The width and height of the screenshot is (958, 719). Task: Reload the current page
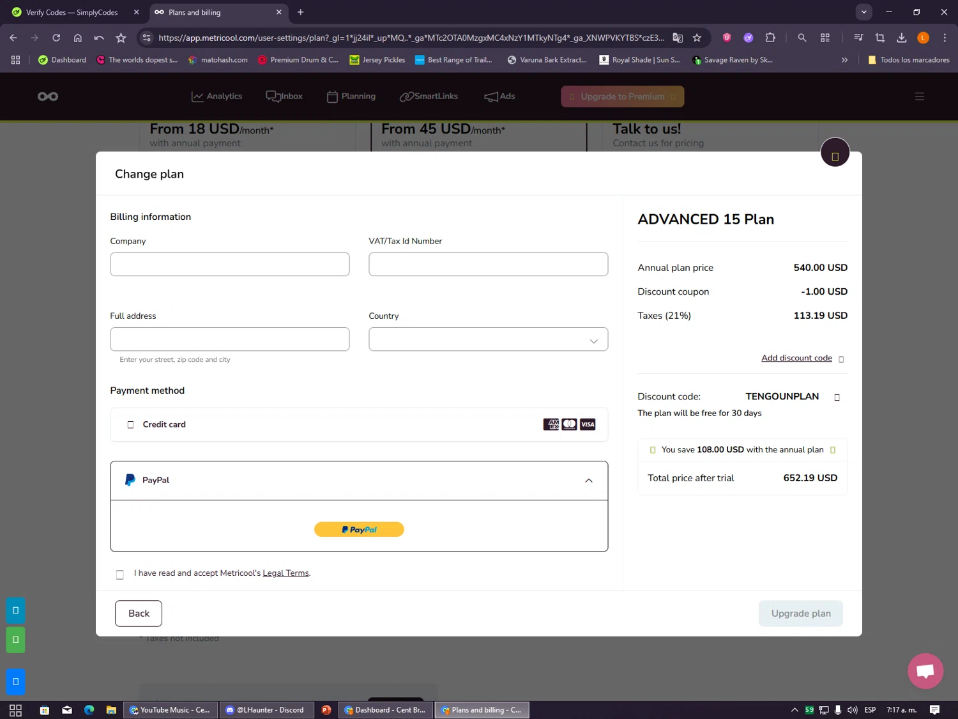(x=56, y=38)
